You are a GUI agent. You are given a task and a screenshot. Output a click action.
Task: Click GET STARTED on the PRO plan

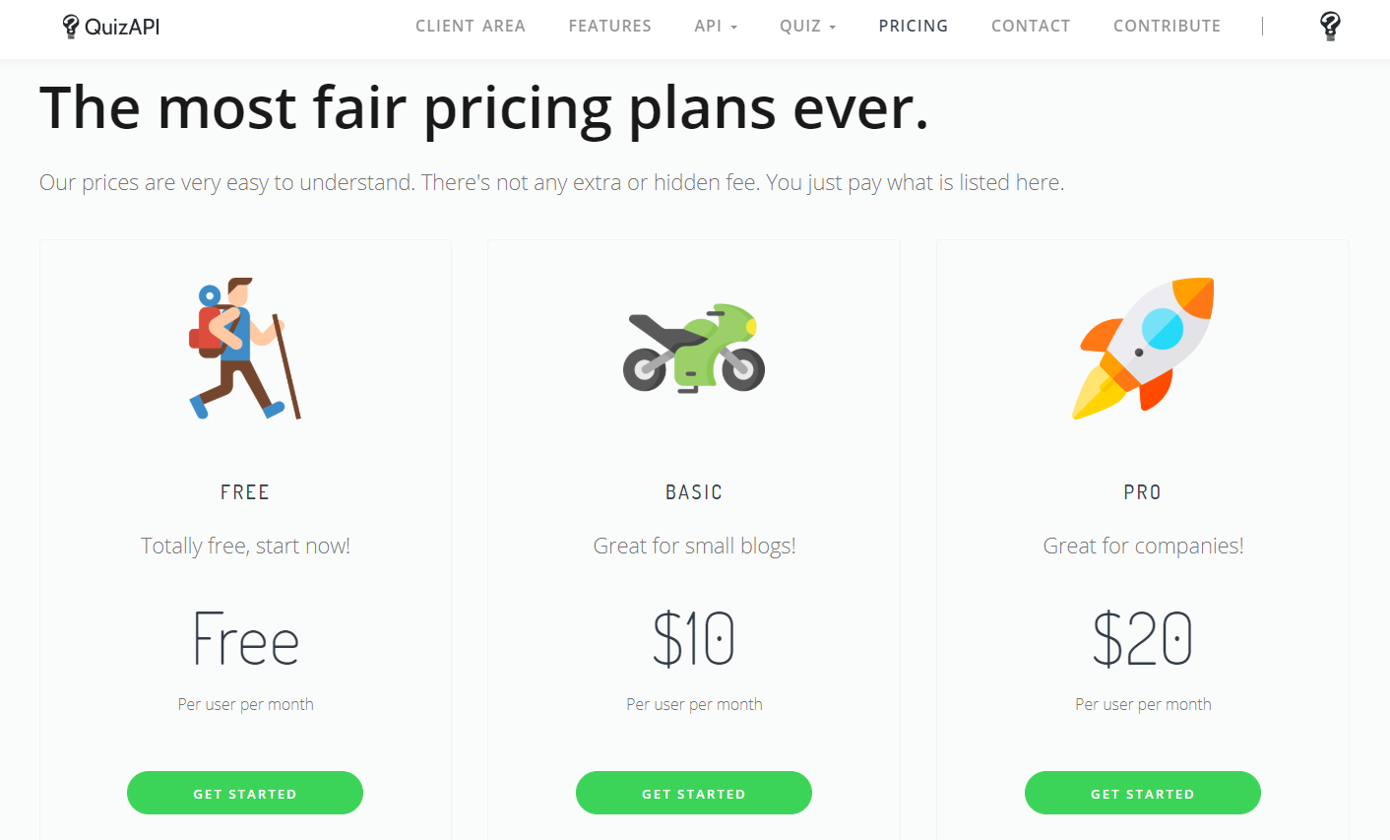[x=1142, y=793]
